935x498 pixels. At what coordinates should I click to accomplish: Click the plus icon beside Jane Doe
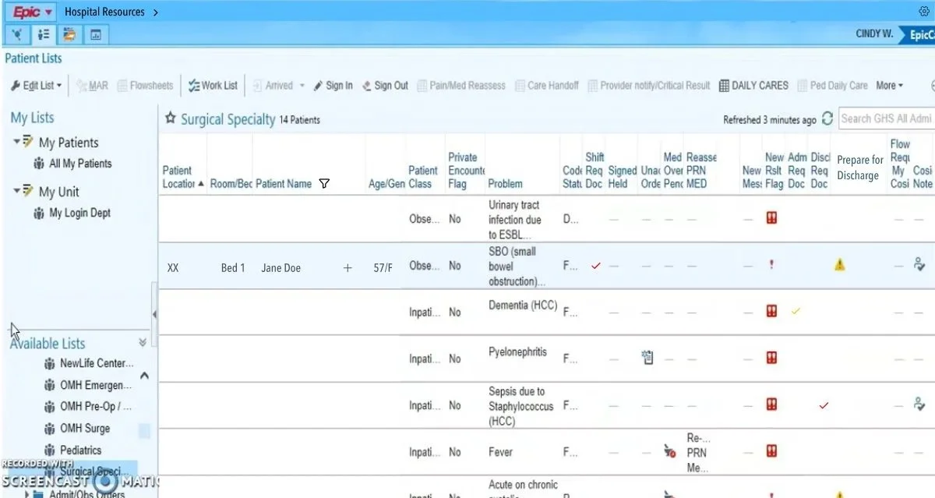click(348, 267)
